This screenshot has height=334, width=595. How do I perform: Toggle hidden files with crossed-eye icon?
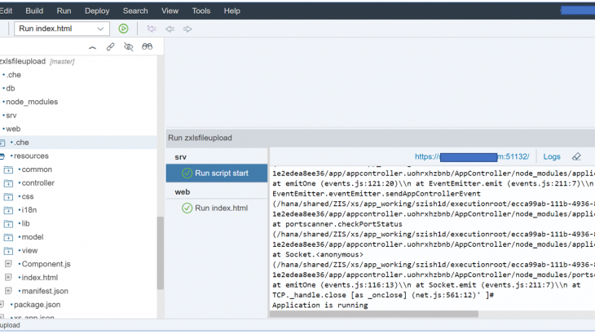128,46
